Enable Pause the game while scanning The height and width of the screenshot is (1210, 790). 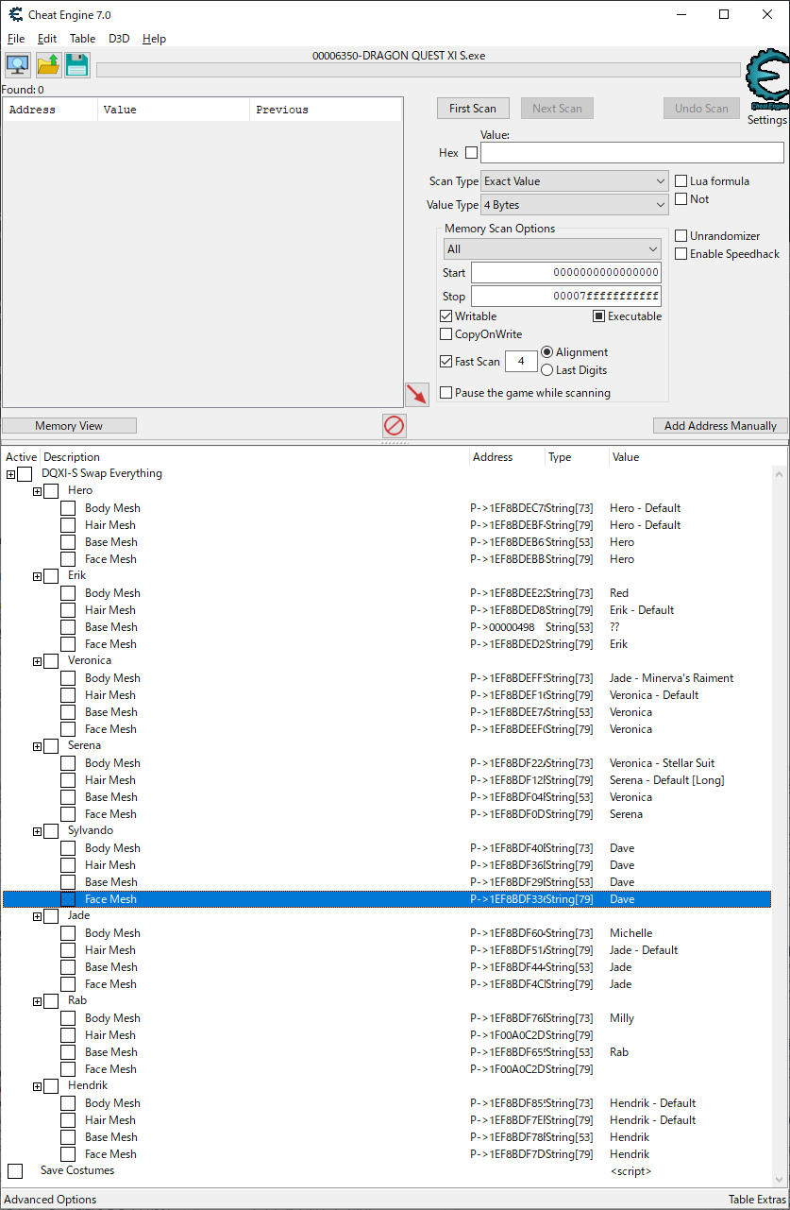(446, 393)
